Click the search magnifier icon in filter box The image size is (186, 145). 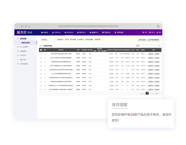pos(159,46)
